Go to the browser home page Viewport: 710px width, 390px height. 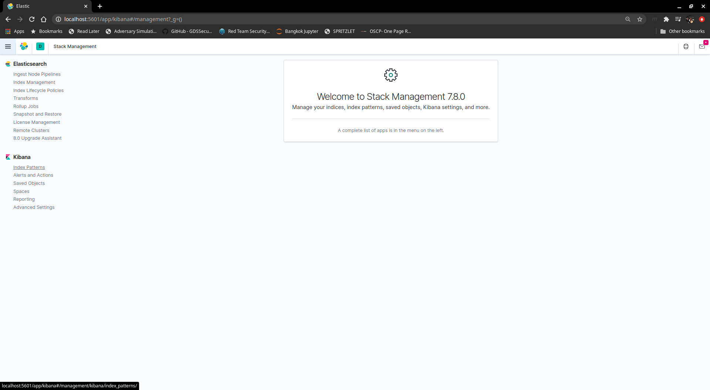44,19
